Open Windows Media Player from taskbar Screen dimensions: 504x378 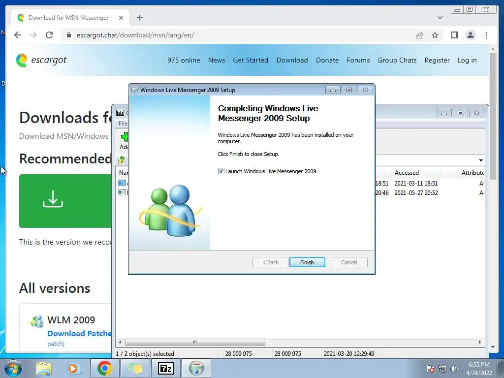pyautogui.click(x=73, y=368)
